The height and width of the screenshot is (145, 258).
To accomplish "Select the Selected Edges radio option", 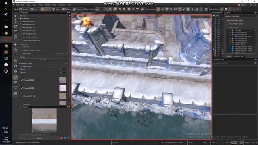I will click(x=21, y=27).
